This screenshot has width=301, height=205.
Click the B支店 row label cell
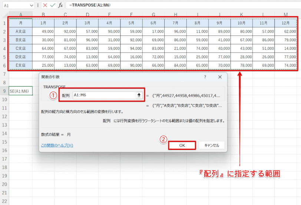coord(21,40)
